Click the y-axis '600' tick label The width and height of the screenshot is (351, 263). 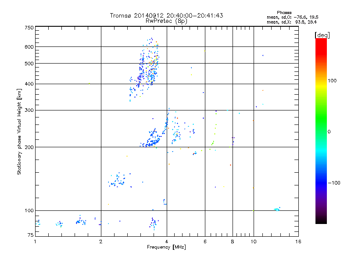pyautogui.click(x=29, y=47)
